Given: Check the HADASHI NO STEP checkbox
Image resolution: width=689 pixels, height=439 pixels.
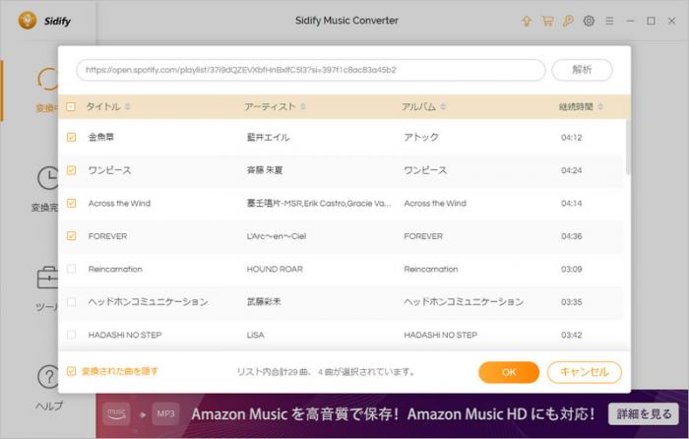Looking at the screenshot, I should [x=71, y=335].
